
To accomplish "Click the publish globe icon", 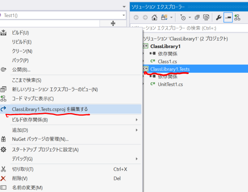I will 3,70.
